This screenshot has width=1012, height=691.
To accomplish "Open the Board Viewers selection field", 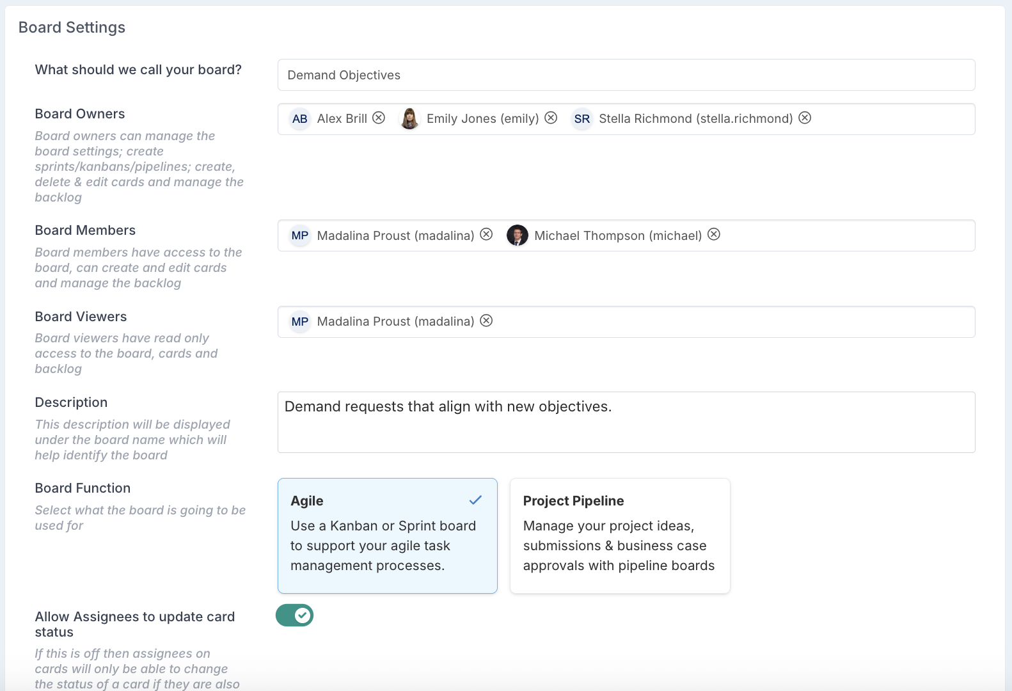I will click(729, 322).
